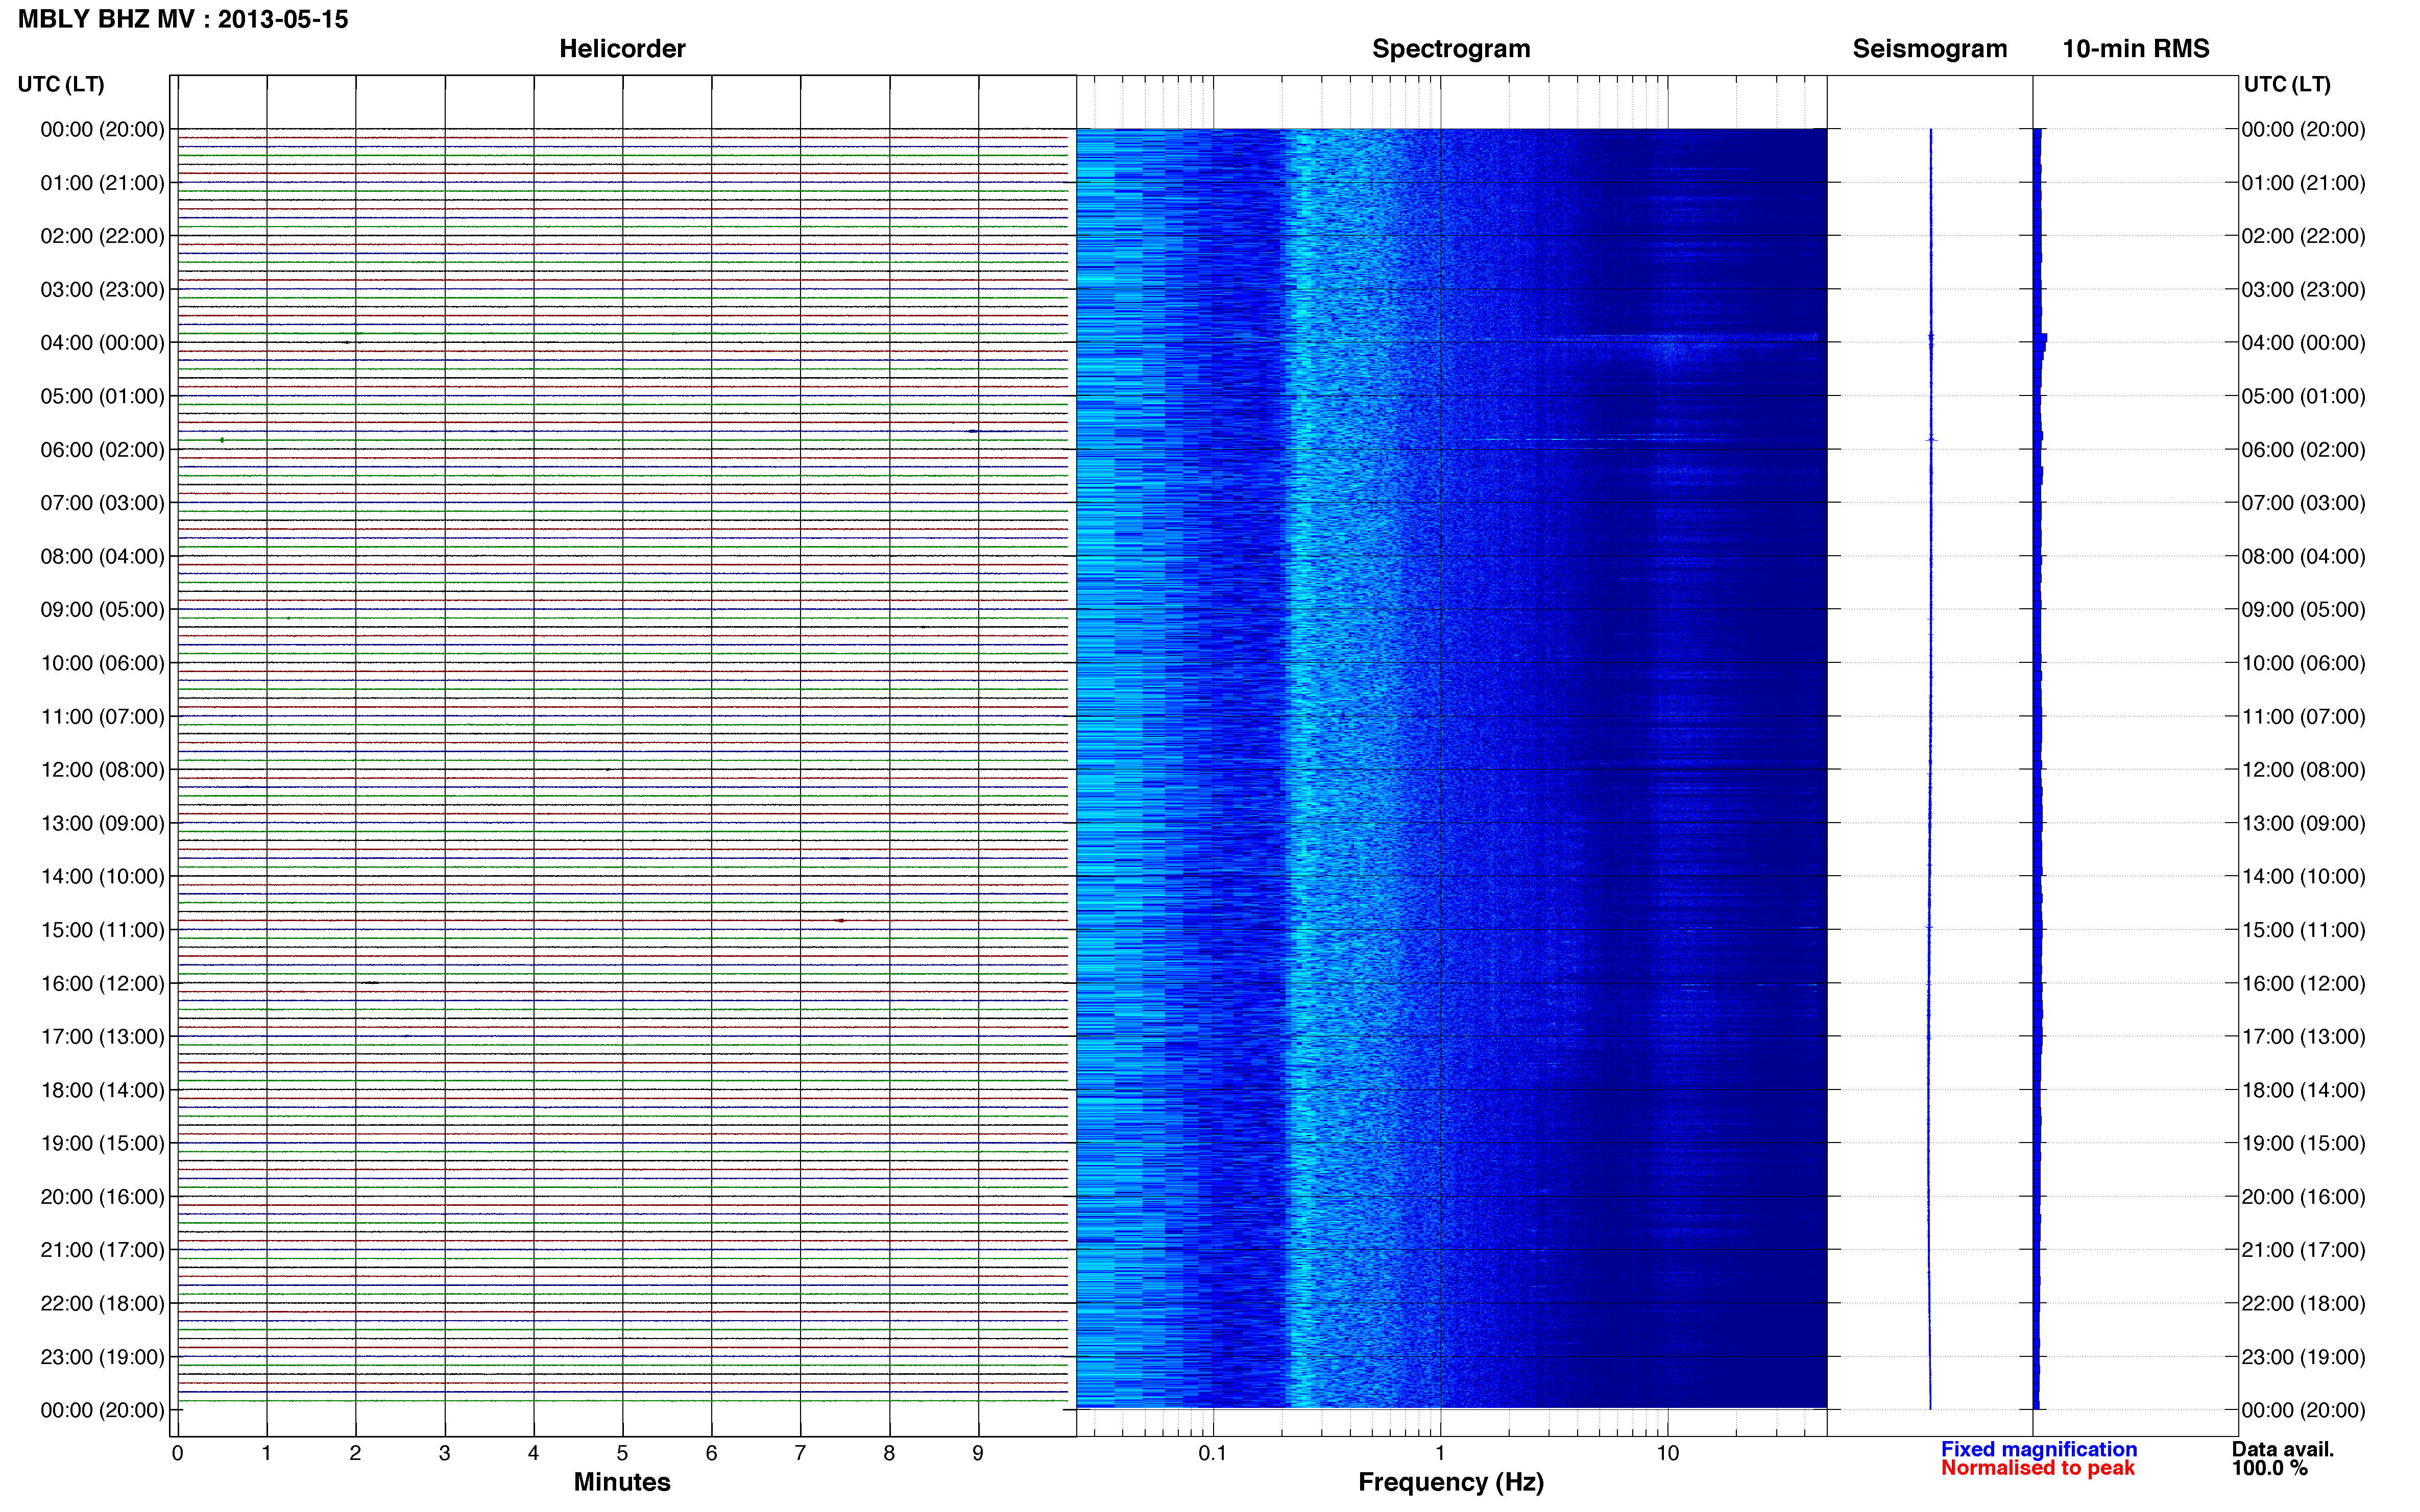The height and width of the screenshot is (1512, 2420).
Task: Click the '6' tick on the Minutes axis
Action: click(x=711, y=1453)
